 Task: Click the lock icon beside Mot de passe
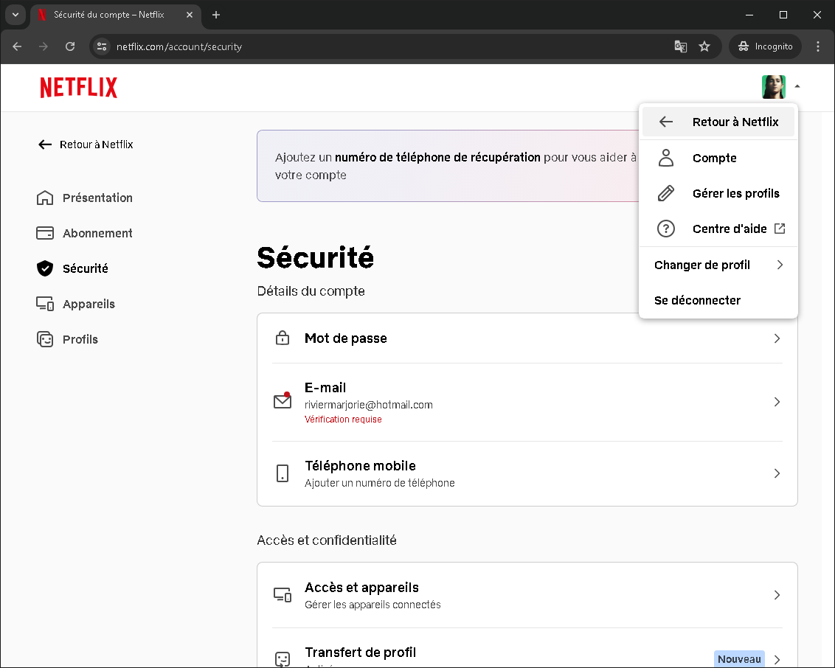click(x=283, y=338)
